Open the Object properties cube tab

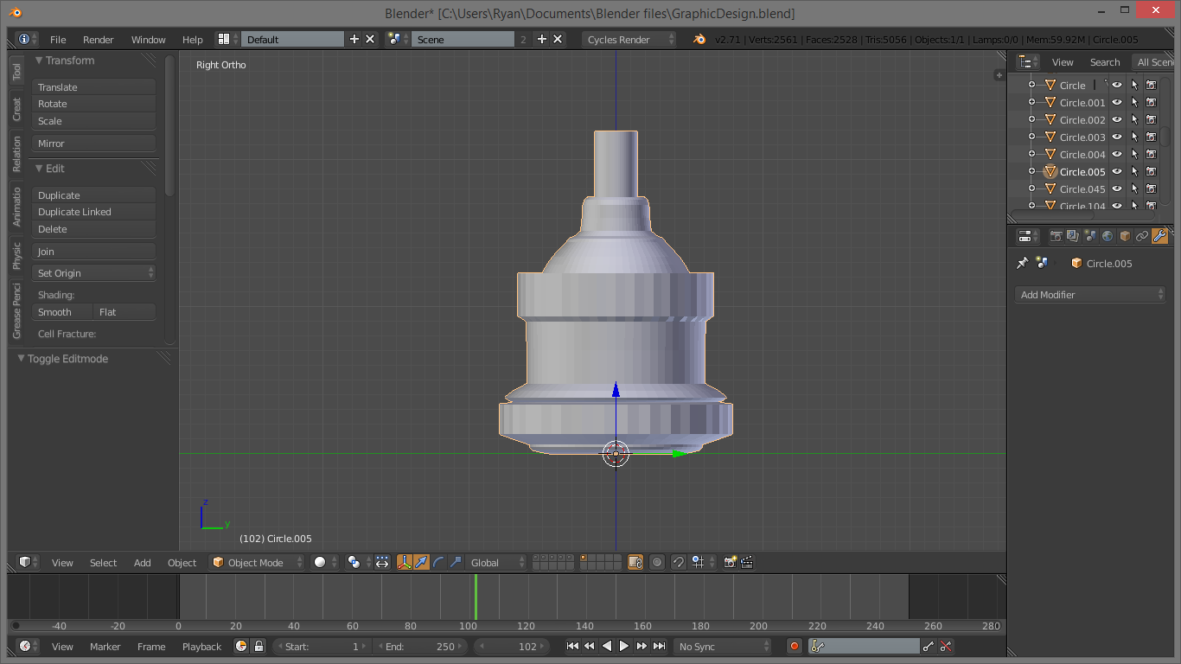coord(1125,236)
